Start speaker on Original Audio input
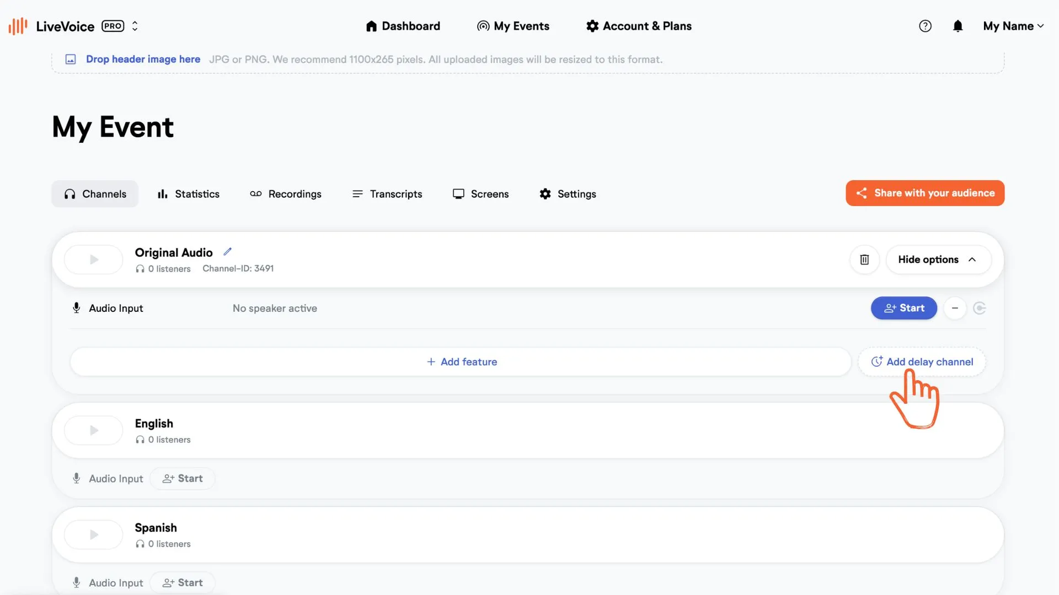1059x595 pixels. coord(903,309)
